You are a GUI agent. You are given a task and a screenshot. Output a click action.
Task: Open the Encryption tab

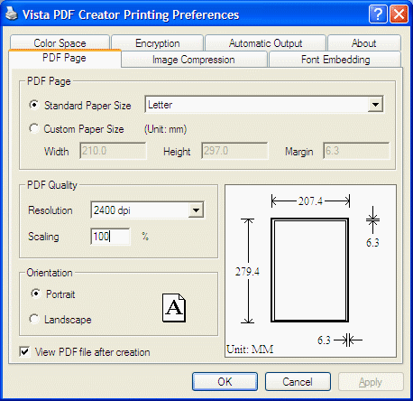158,43
